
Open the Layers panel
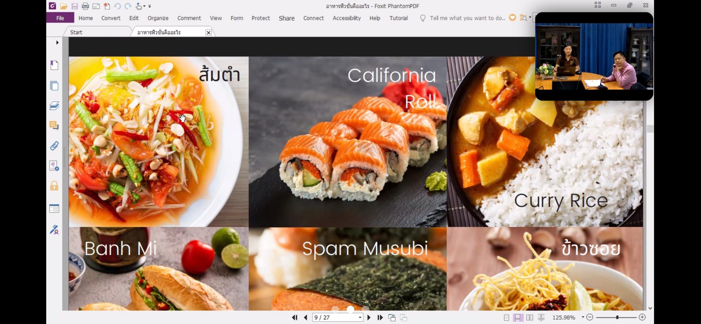(54, 106)
